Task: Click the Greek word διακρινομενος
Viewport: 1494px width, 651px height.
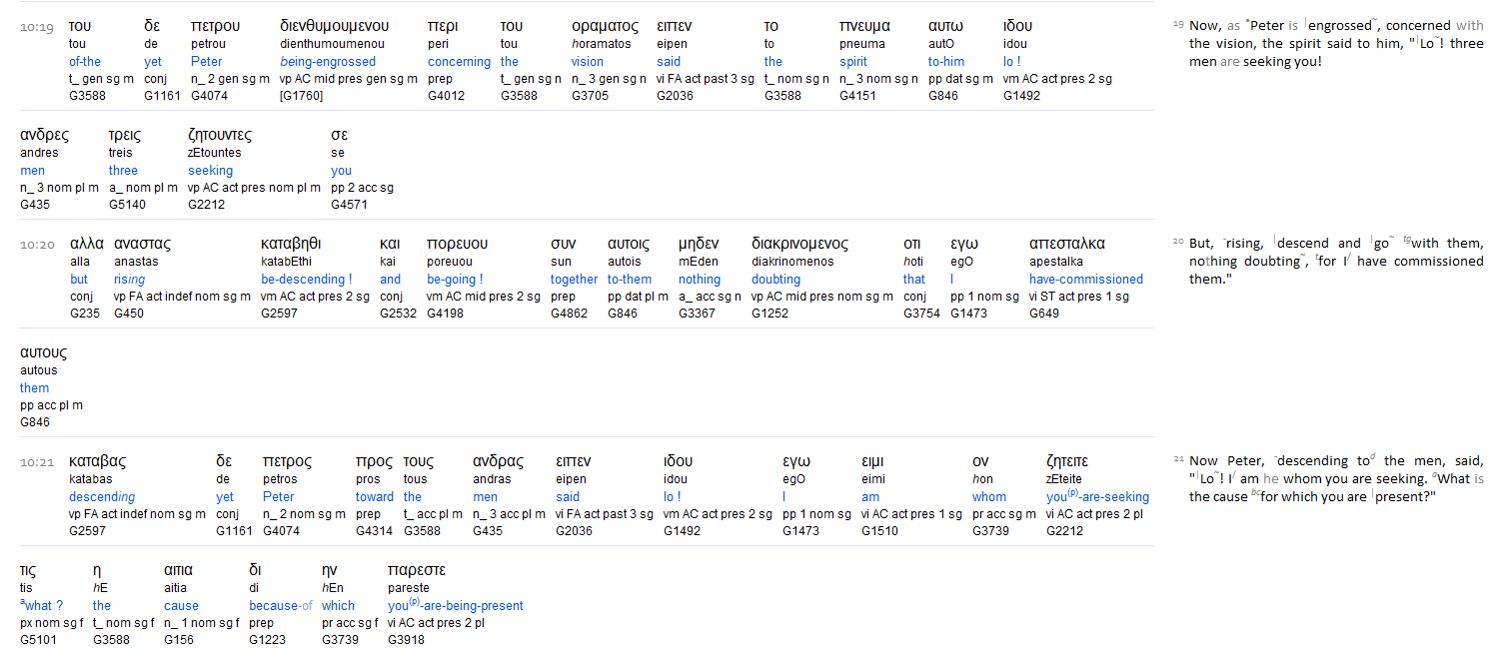Action: 799,245
